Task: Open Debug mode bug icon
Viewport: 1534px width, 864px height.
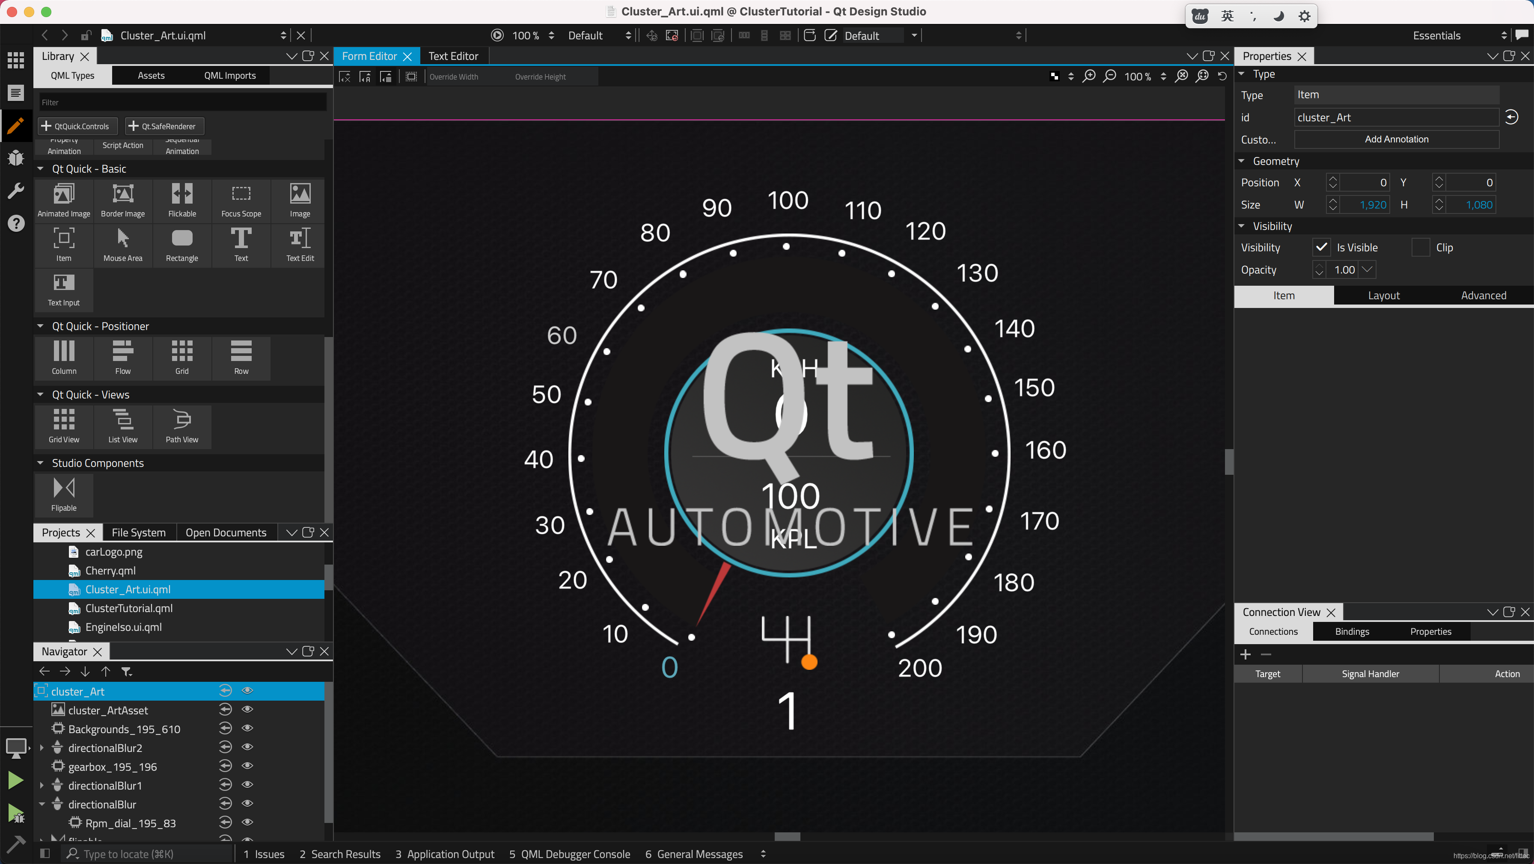Action: tap(15, 158)
